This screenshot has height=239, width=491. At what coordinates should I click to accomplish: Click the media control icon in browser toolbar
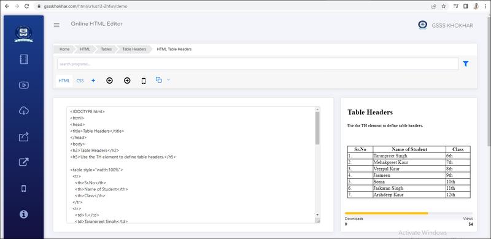tap(455, 6)
